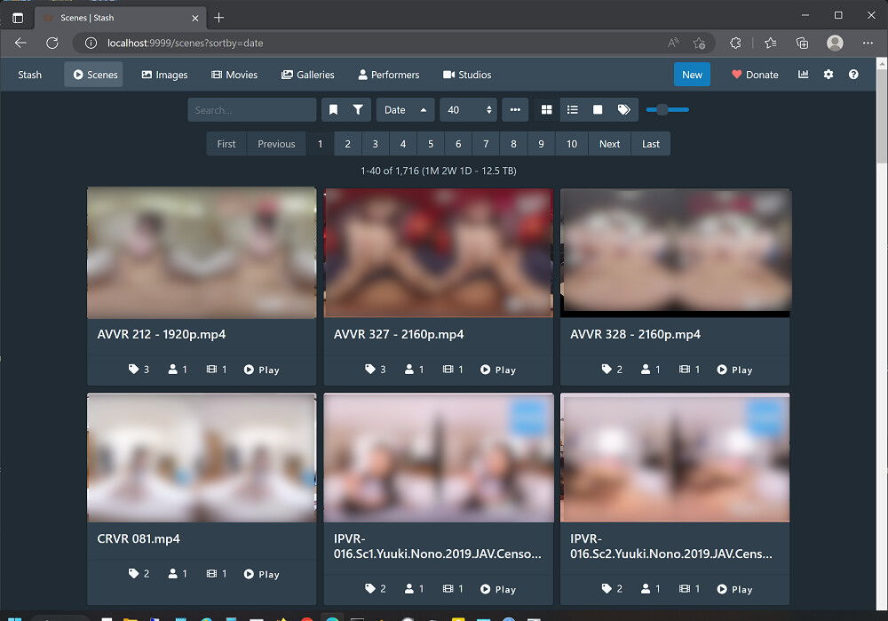Click the help question mark icon
Image resolution: width=888 pixels, height=621 pixels.
(x=853, y=75)
